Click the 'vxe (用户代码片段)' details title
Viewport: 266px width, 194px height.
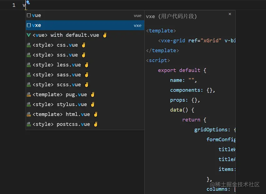(171, 17)
